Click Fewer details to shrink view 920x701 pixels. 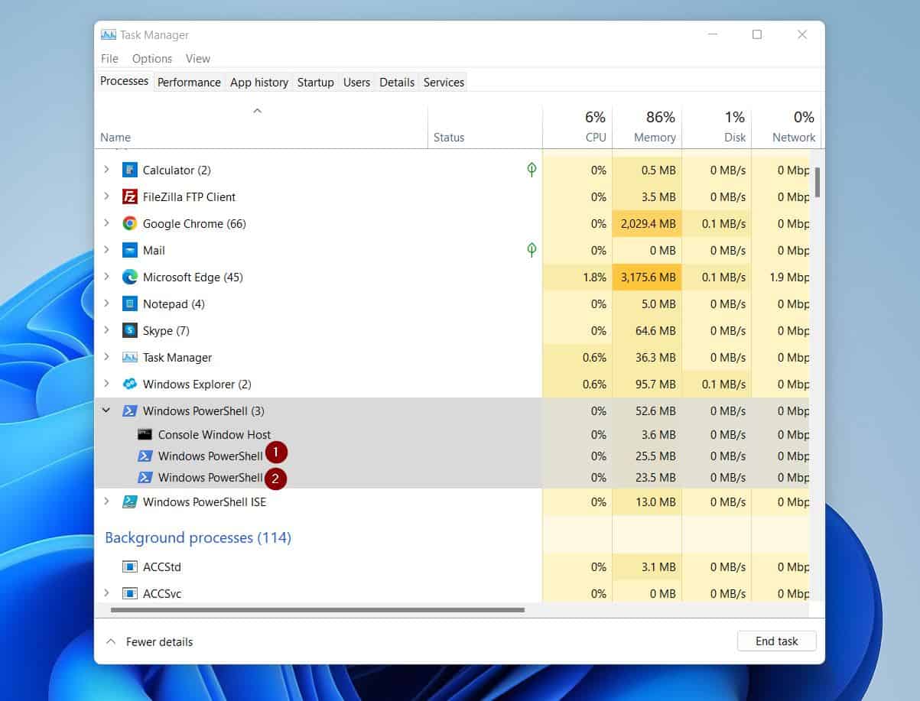coord(149,642)
